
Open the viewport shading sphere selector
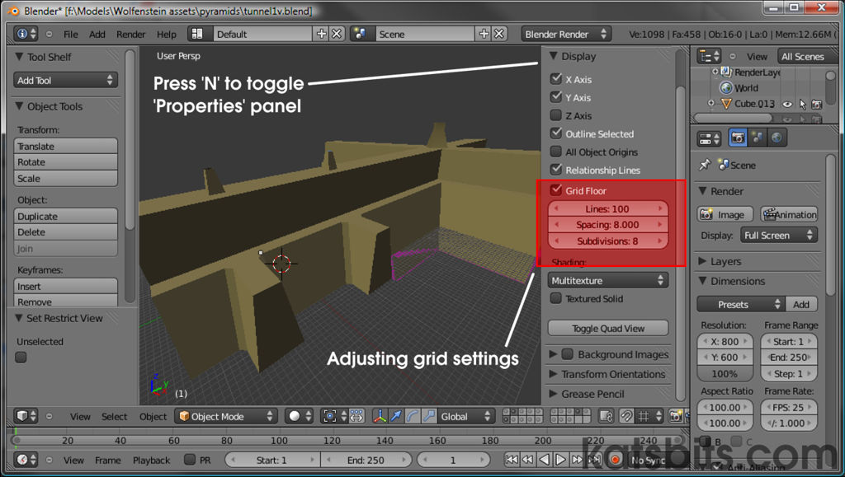tap(299, 416)
